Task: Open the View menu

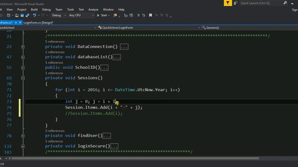Action: (9, 9)
